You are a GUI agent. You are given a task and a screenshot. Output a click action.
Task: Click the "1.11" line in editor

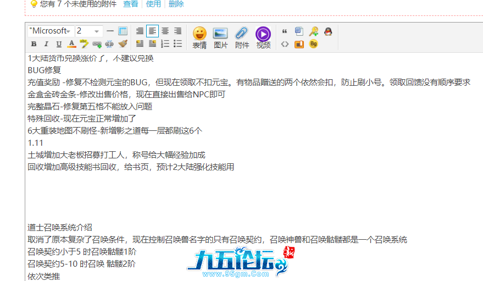[x=35, y=143]
